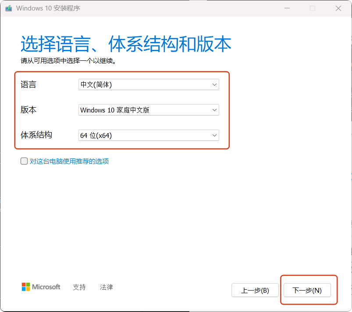Click the 选择语言、体系结构和版本 heading
Image resolution: width=352 pixels, height=312 pixels.
tap(126, 45)
